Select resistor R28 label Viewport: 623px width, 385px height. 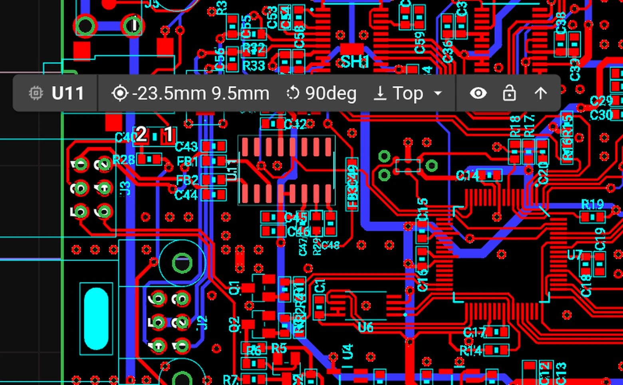click(124, 160)
